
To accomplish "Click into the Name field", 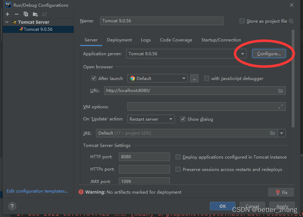I will pyautogui.click(x=161, y=21).
